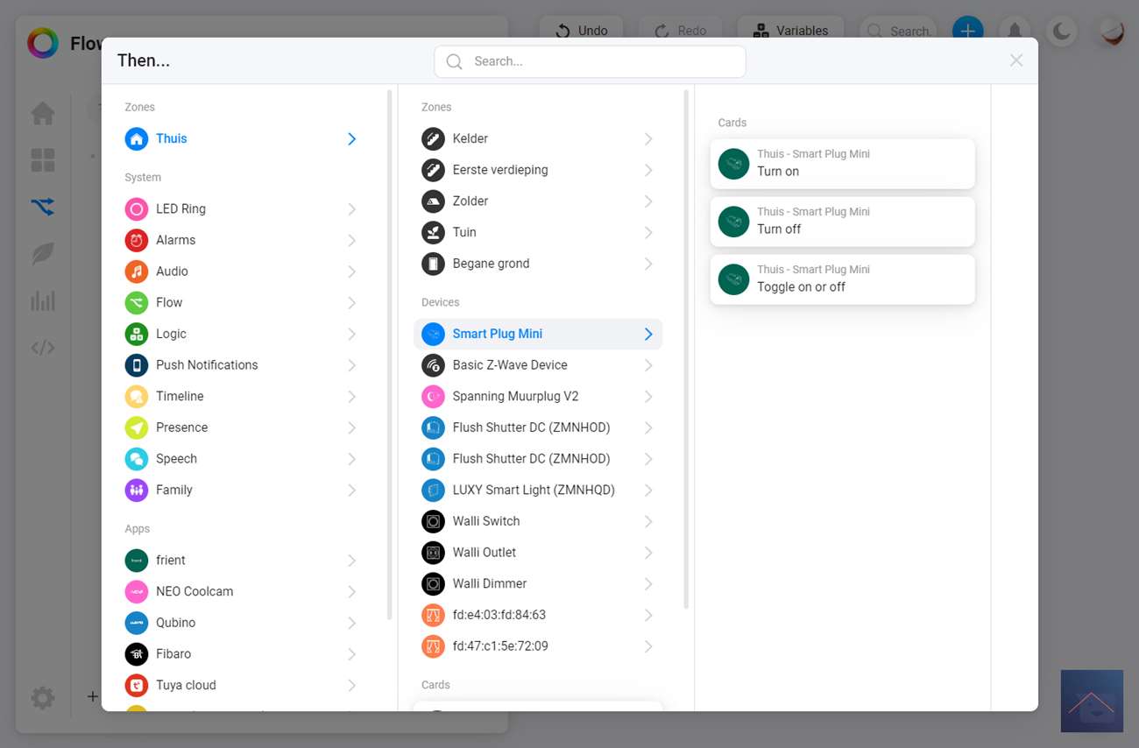
Task: Close the Then dialog
Action: click(x=1016, y=60)
